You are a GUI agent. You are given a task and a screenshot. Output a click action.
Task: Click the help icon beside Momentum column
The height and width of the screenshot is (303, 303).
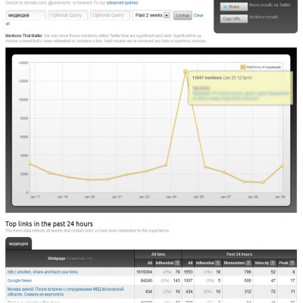tap(248, 263)
